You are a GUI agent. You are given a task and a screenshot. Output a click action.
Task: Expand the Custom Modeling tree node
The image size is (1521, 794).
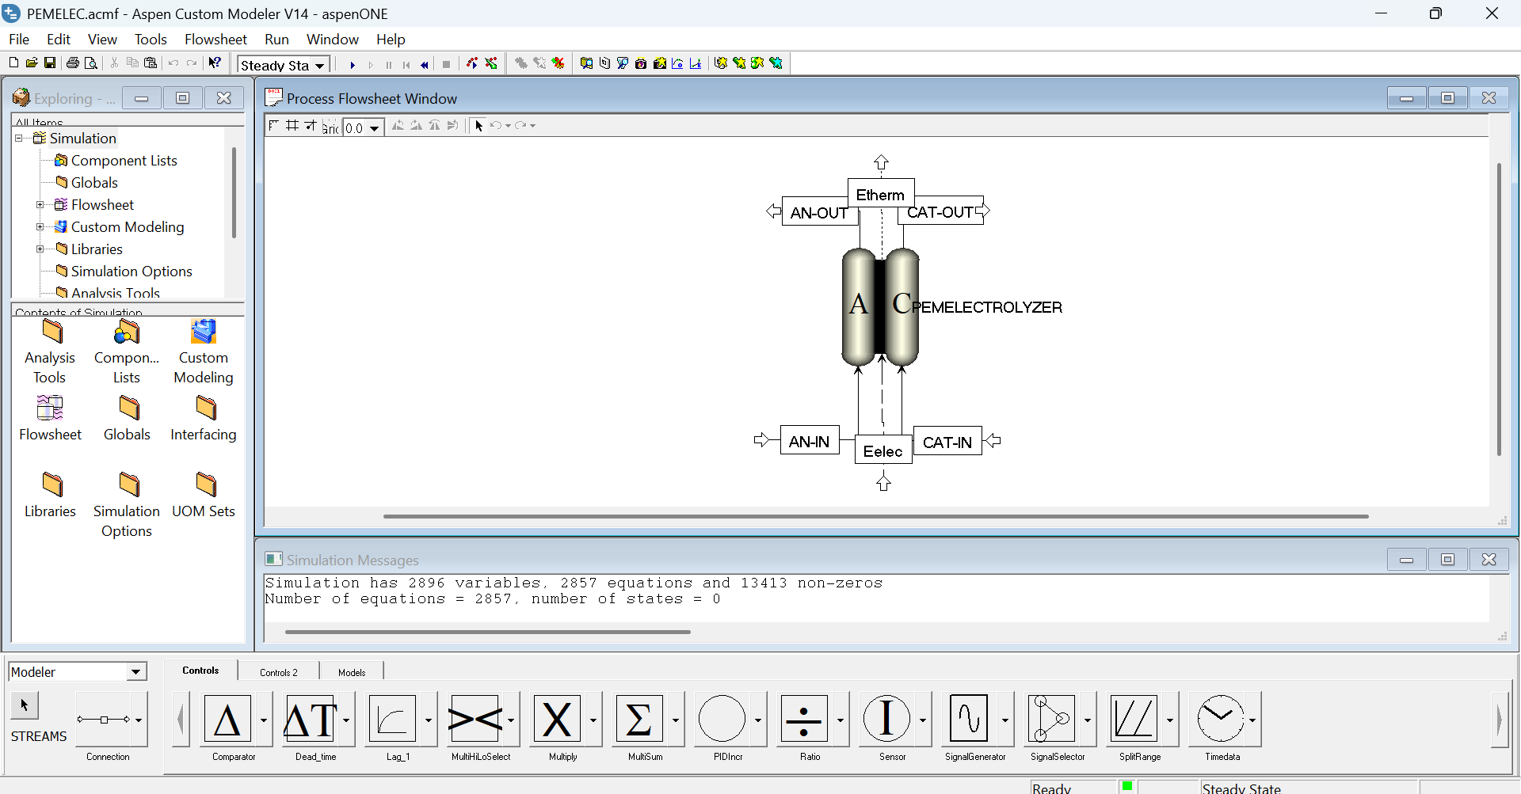coord(40,227)
